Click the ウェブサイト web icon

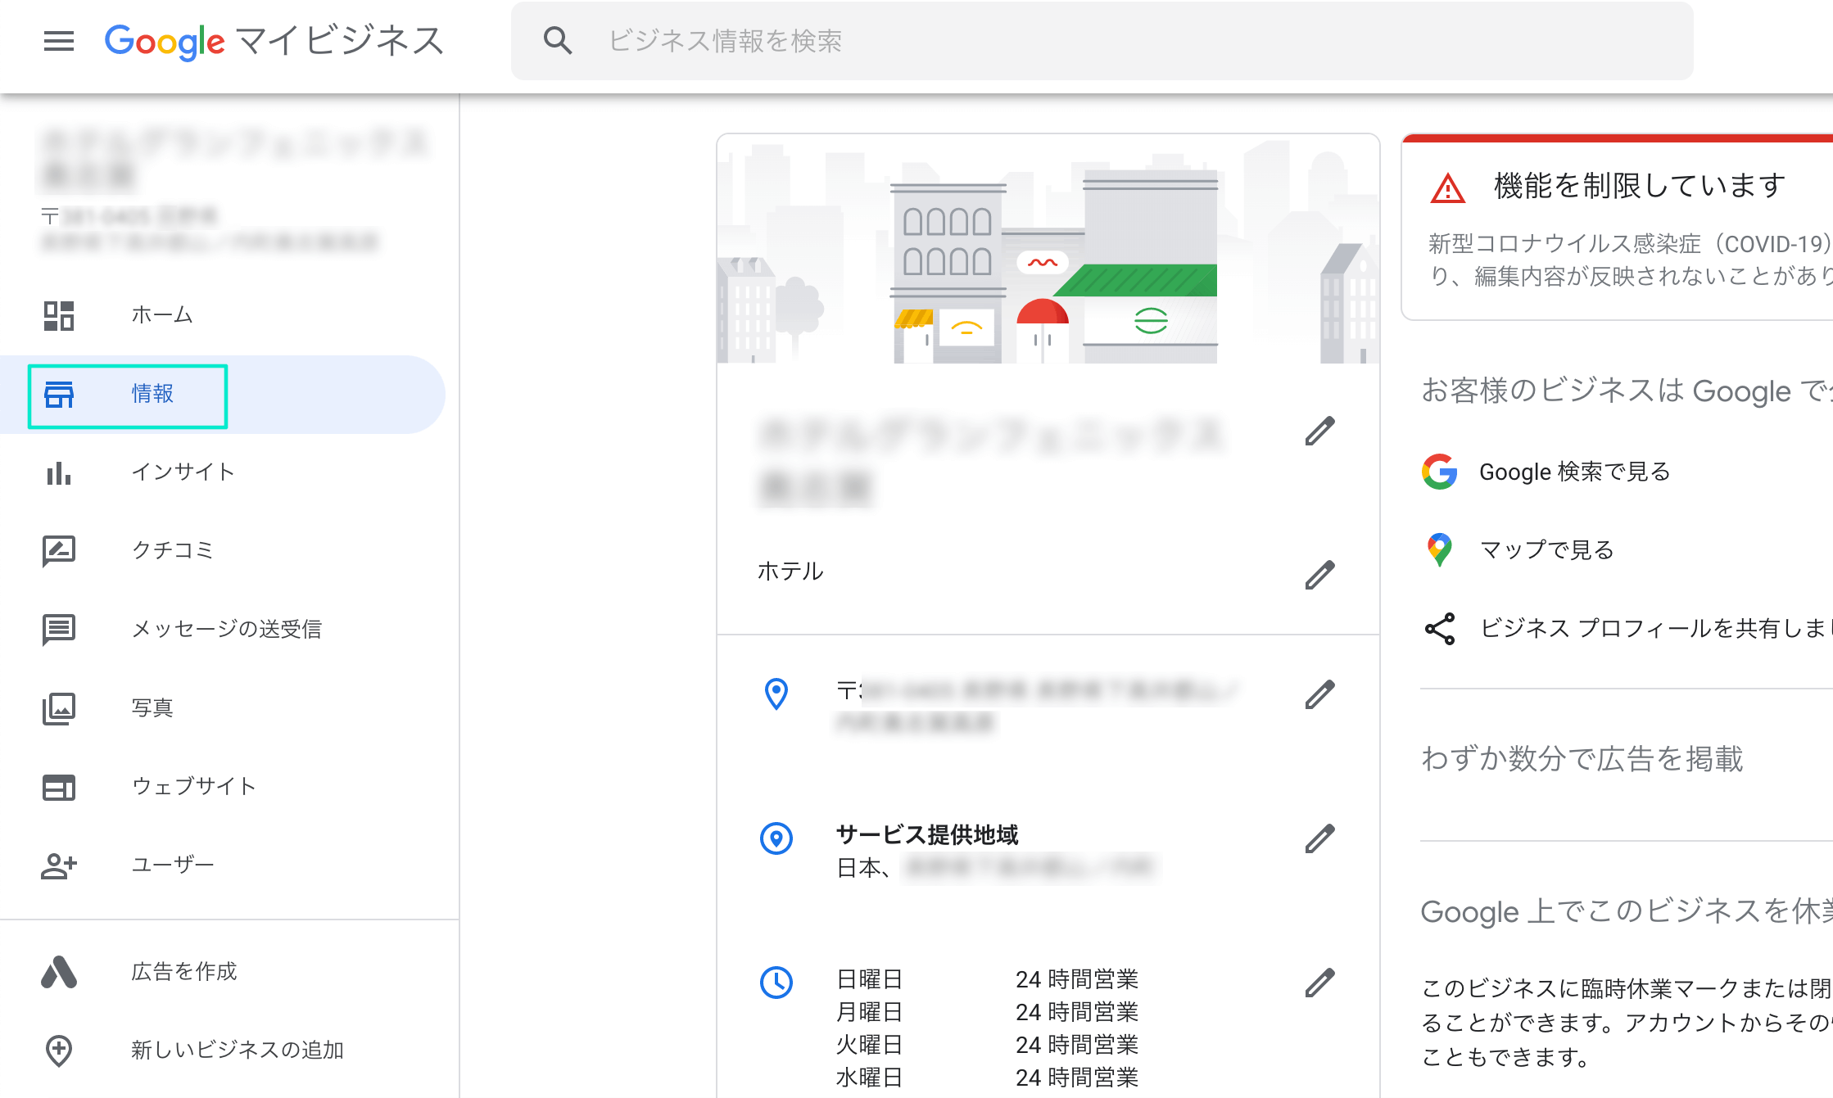[x=59, y=787]
